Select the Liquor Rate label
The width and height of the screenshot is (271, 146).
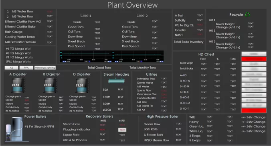coord(71,135)
